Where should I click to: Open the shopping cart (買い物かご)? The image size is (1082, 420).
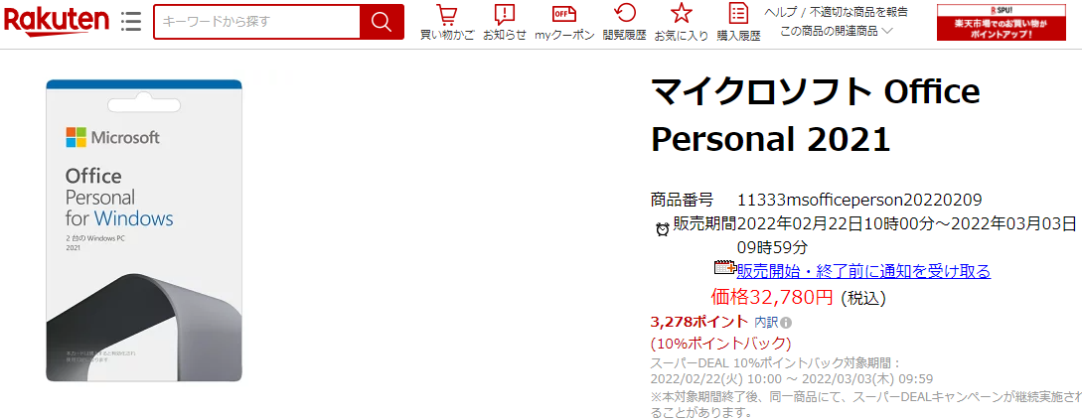pyautogui.click(x=447, y=22)
